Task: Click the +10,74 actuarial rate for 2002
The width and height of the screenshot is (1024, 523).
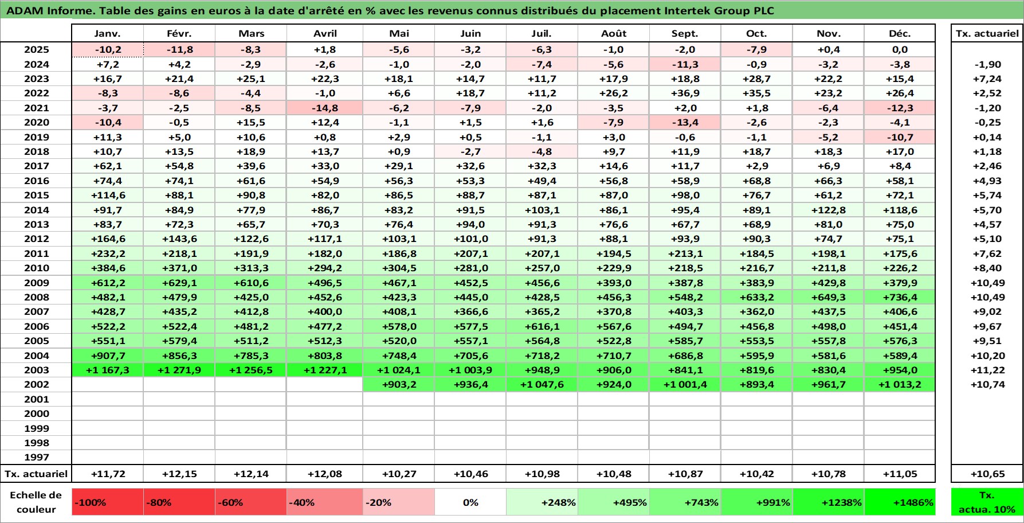Action: (x=987, y=384)
